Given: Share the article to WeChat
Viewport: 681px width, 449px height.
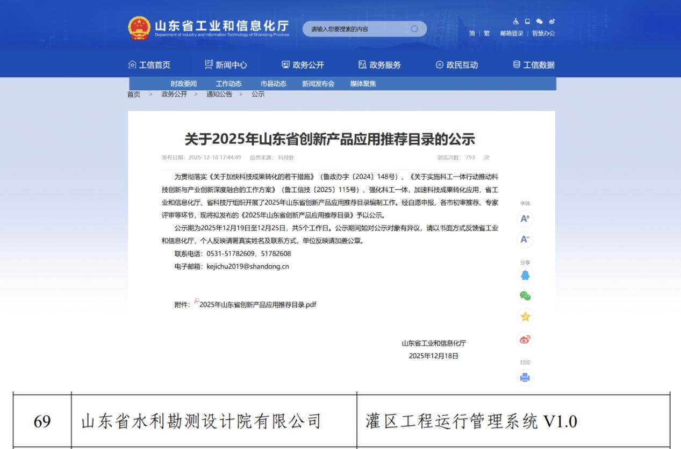Looking at the screenshot, I should tap(525, 296).
